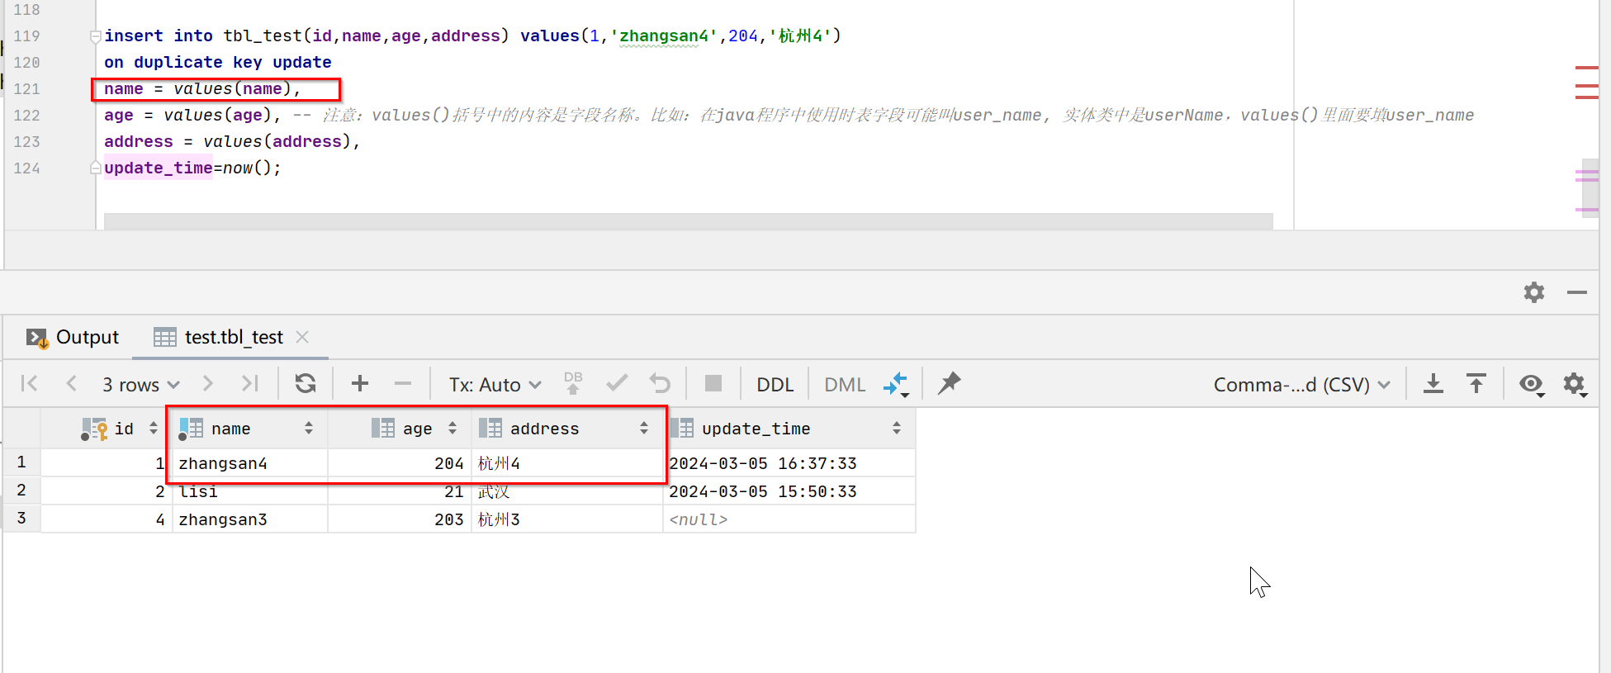Click the compare data icon
Viewport: 1611px width, 673px height.
[x=896, y=384]
